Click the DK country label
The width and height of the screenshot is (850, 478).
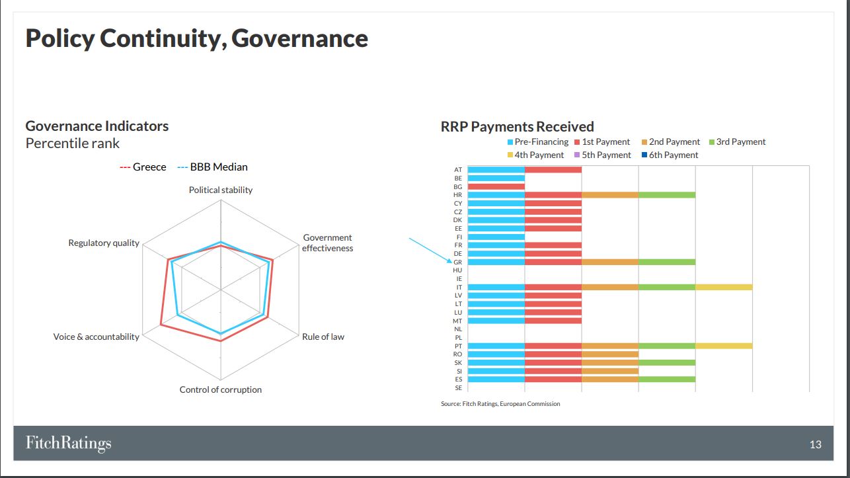click(458, 220)
